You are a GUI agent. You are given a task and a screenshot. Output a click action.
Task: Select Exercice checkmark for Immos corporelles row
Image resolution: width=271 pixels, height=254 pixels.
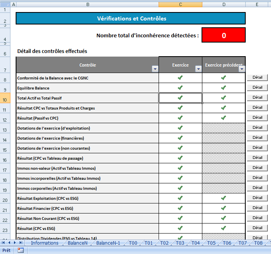[180, 188]
